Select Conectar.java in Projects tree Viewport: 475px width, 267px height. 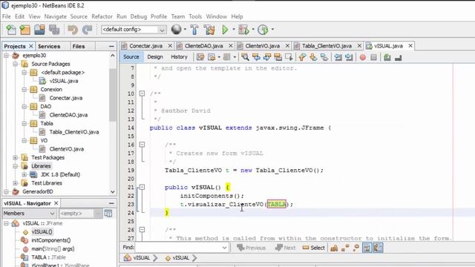pyautogui.click(x=66, y=98)
